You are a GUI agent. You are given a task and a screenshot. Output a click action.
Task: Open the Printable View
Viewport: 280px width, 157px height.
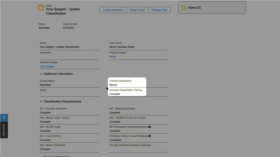[159, 10]
